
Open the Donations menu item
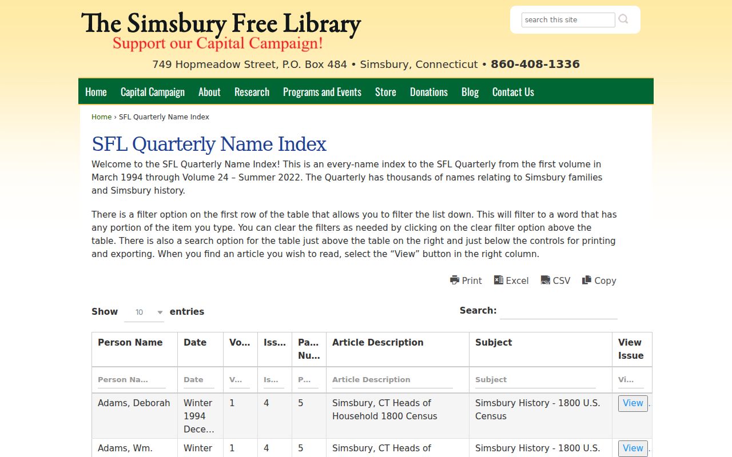tap(429, 92)
